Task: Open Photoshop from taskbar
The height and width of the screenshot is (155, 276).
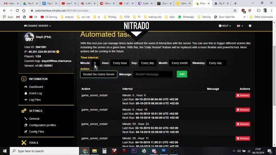Action: click(164, 151)
